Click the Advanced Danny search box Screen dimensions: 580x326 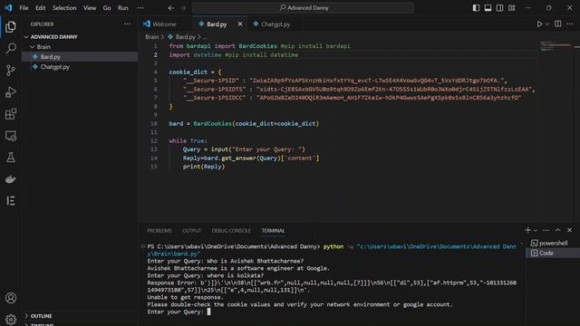[303, 8]
